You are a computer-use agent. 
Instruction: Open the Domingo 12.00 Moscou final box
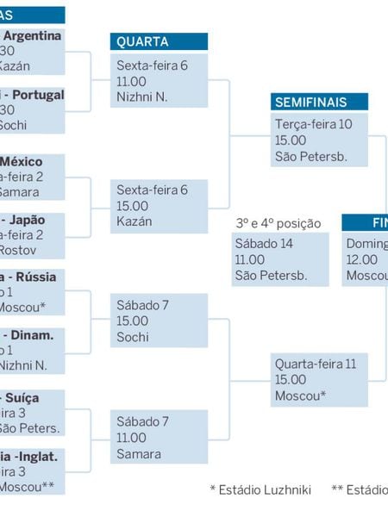[365, 259]
